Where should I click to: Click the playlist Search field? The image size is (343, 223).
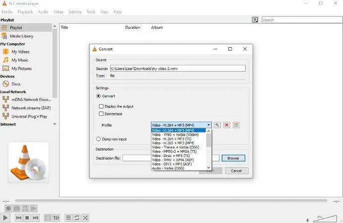click(302, 20)
